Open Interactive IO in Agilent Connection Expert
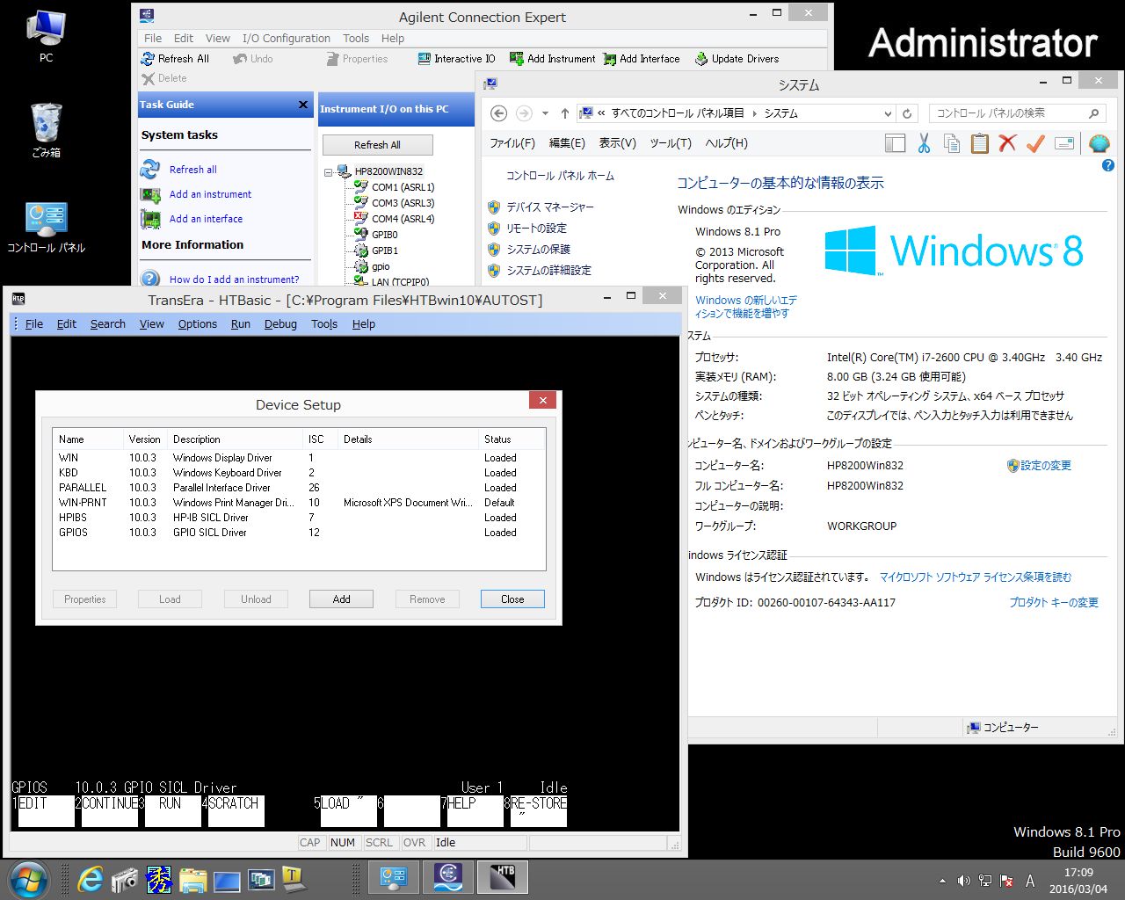 click(456, 59)
